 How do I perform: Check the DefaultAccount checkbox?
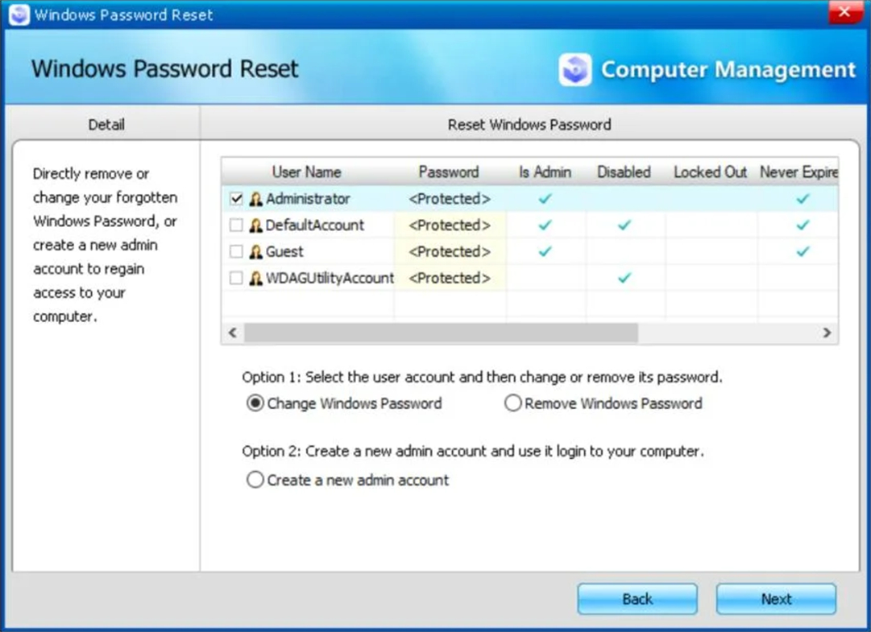pyautogui.click(x=236, y=225)
